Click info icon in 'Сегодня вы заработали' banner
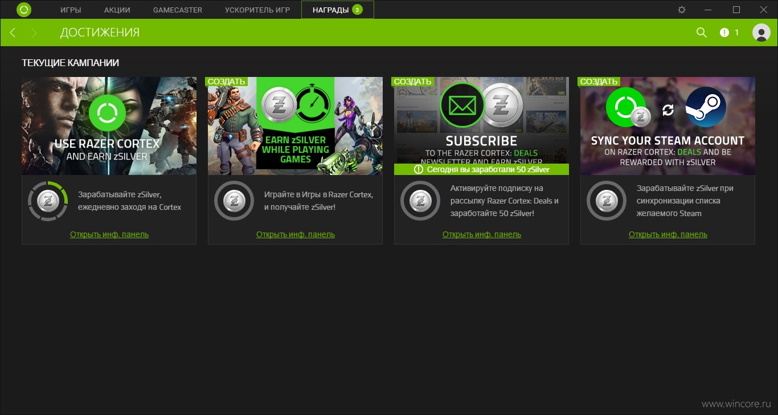Viewport: 778px width, 415px height. coord(419,169)
